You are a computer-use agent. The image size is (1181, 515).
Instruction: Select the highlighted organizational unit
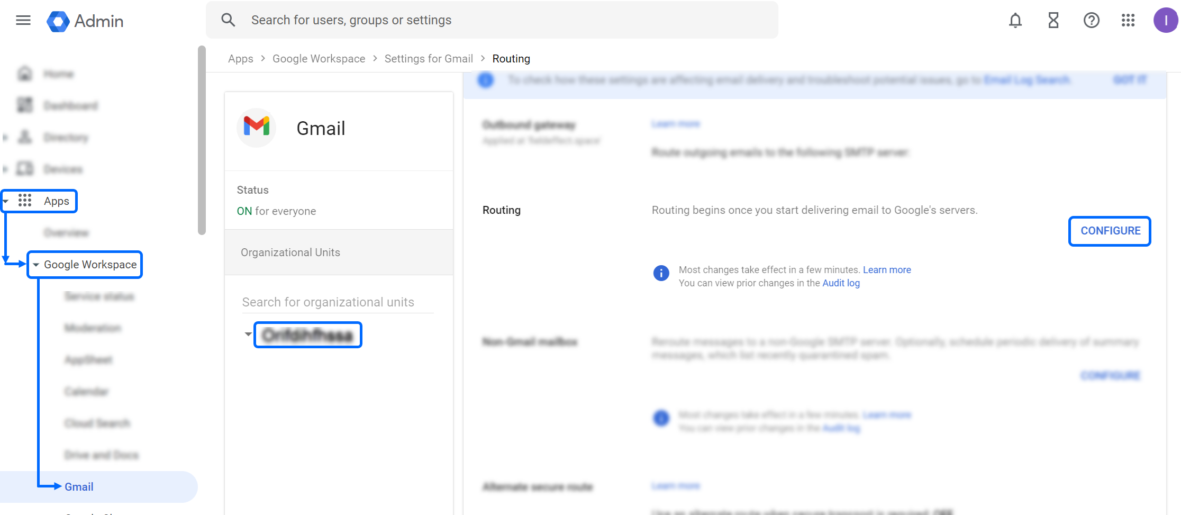pyautogui.click(x=308, y=335)
